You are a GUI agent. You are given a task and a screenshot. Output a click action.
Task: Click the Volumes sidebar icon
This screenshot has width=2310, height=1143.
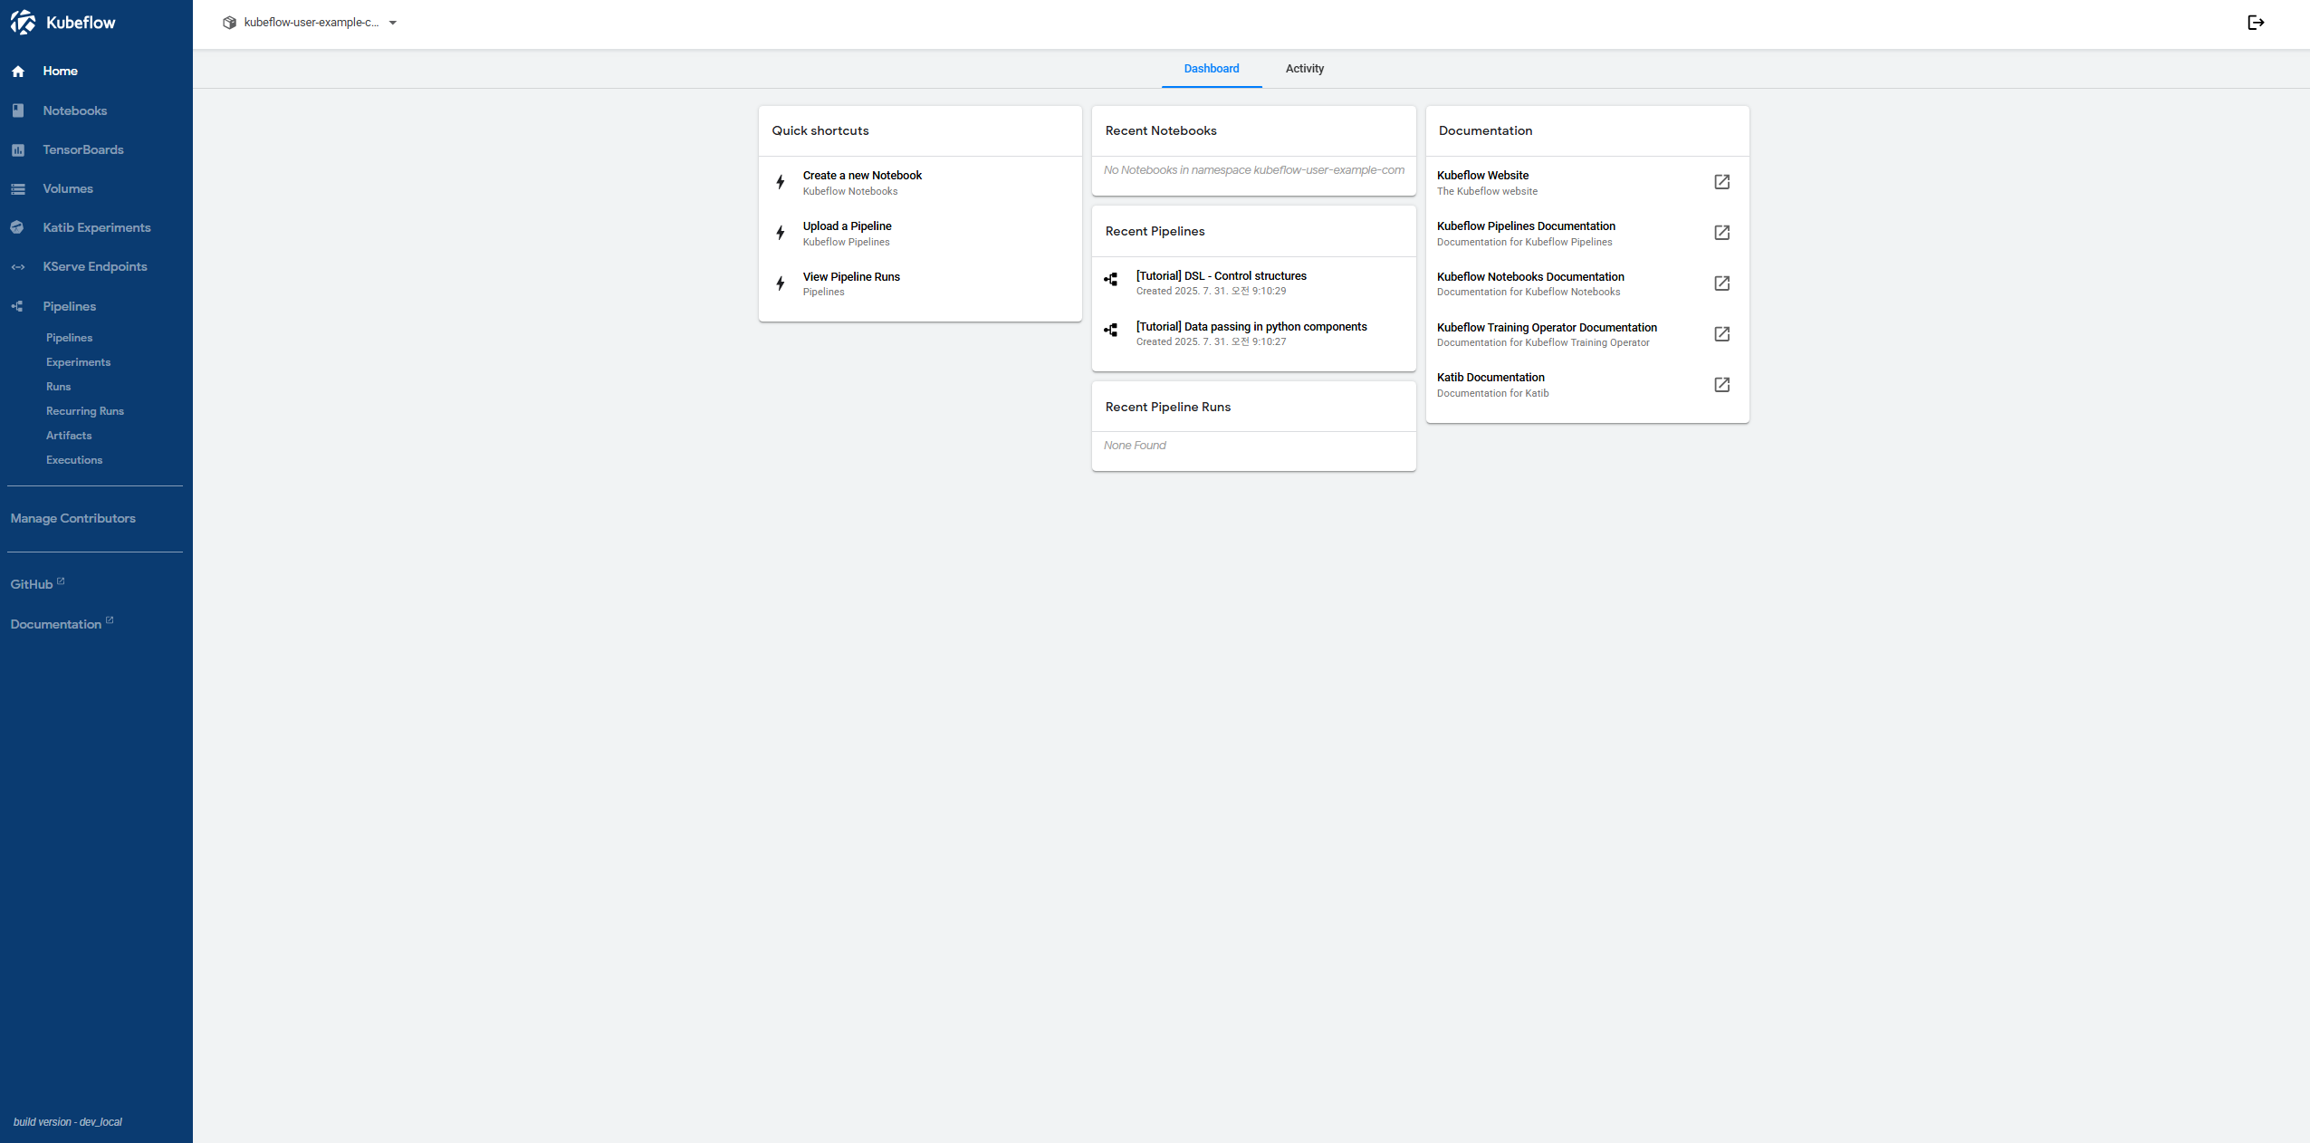[18, 189]
